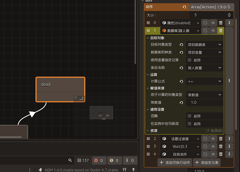Click the camera icon on the Wait|0.3 row
Screen dimensions: 240x172
pyautogui.click(x=213, y=147)
